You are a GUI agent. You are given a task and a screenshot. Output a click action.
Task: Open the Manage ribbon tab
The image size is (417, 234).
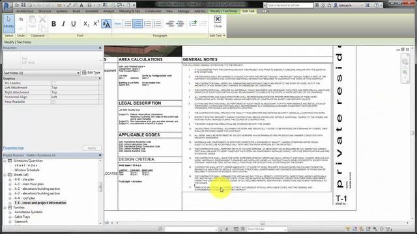(184, 11)
